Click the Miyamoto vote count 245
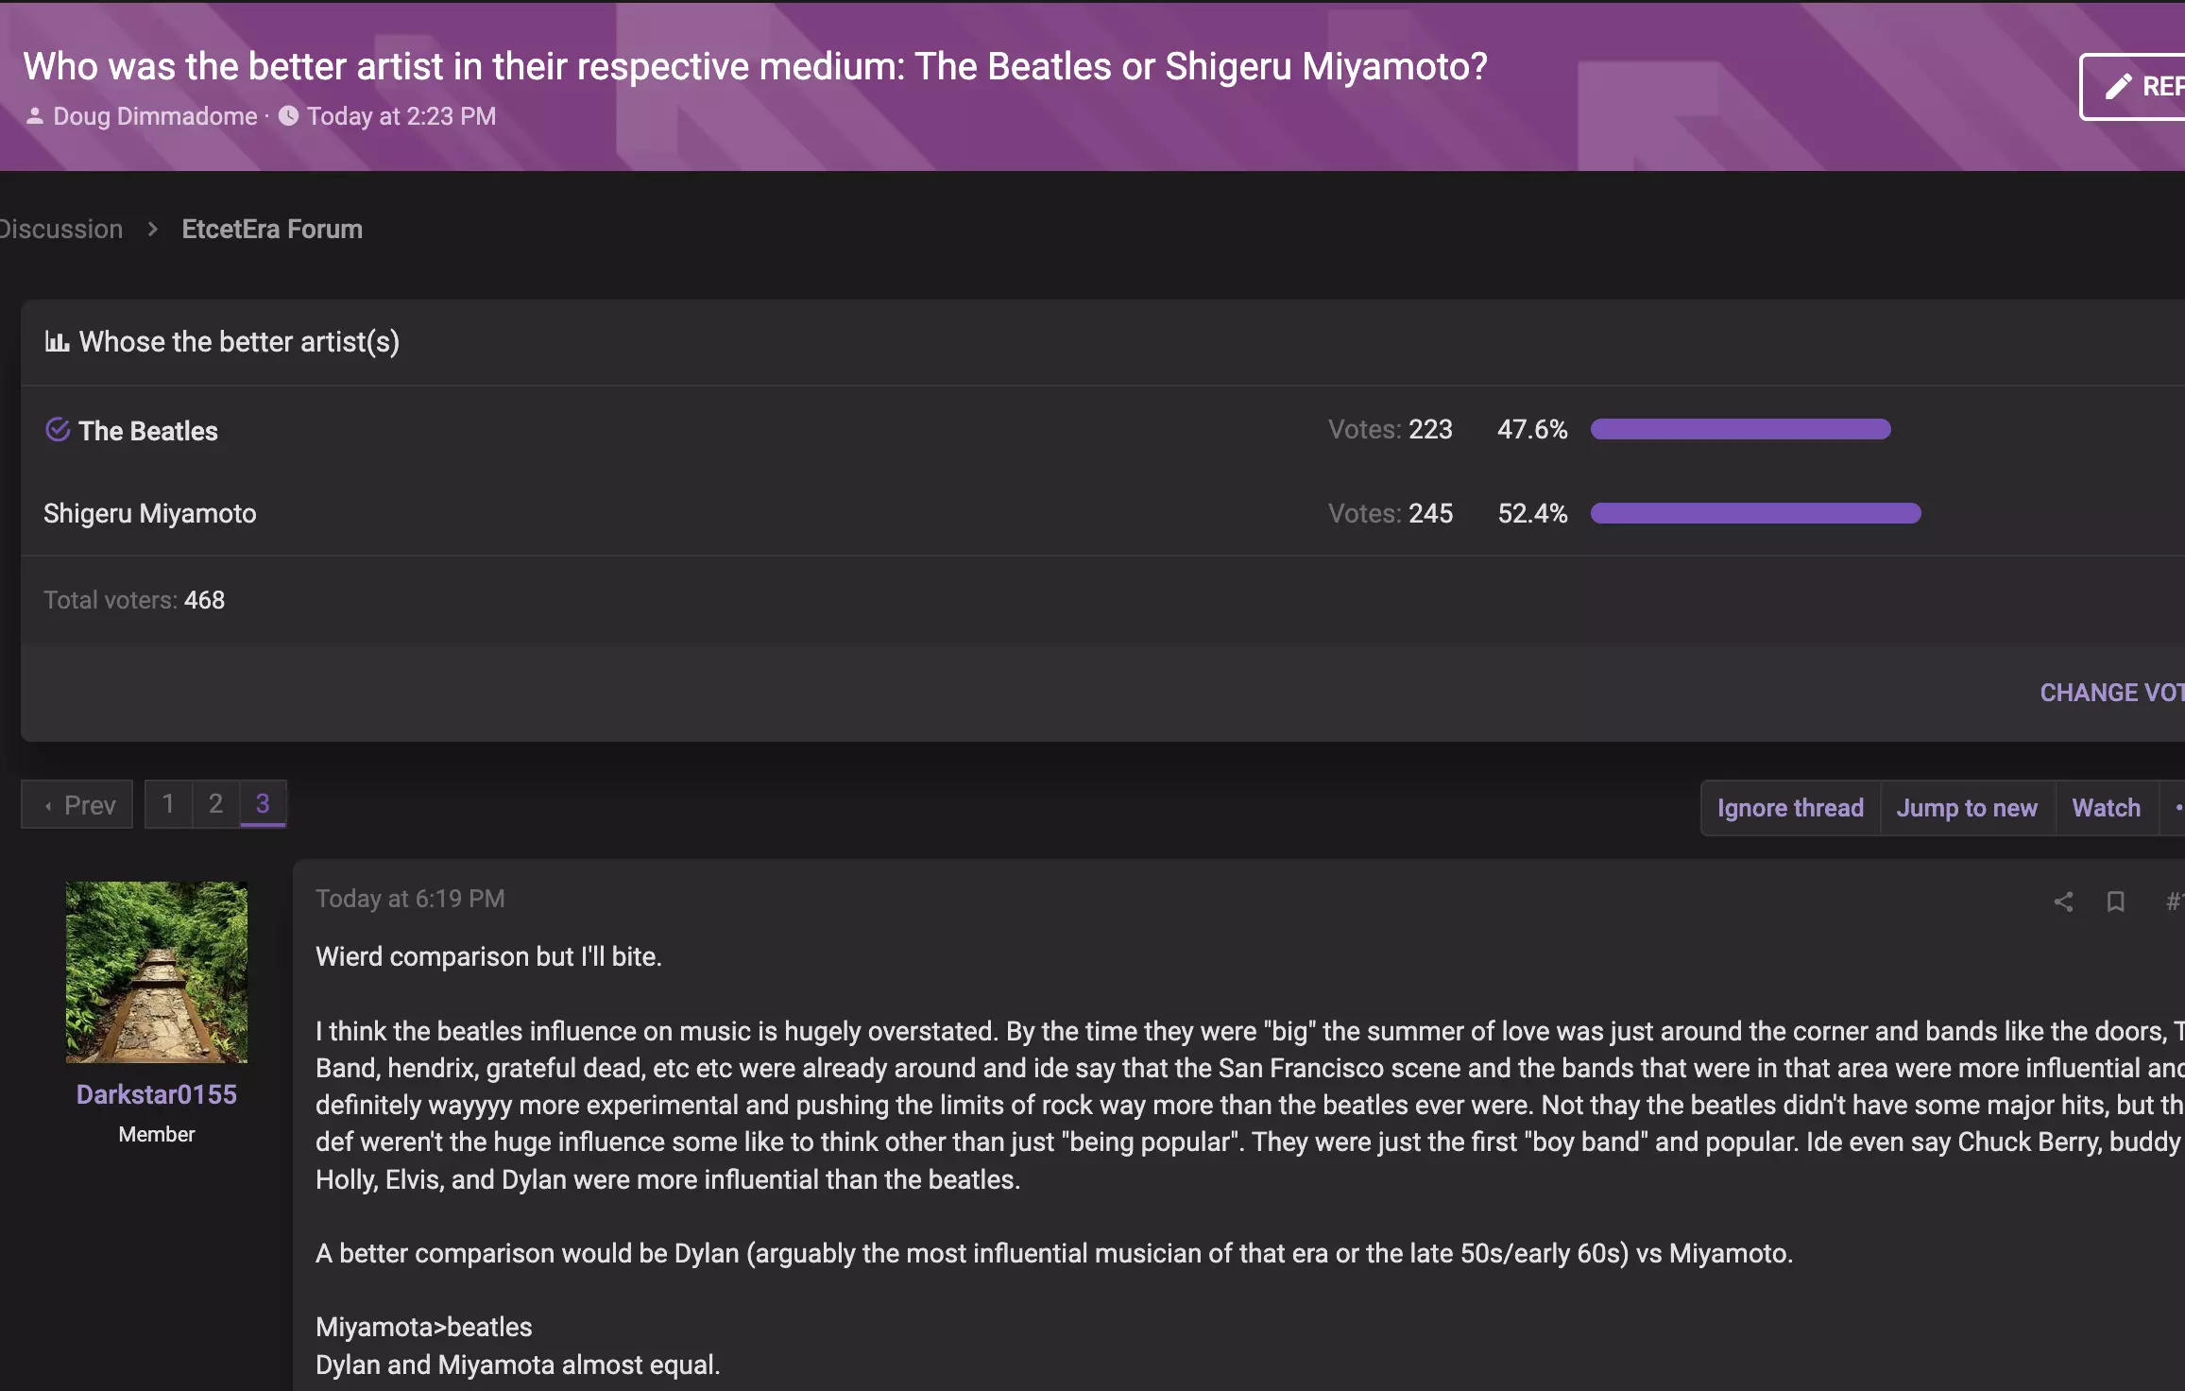 coord(1430,513)
